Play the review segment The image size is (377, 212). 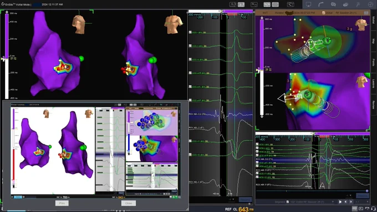click(340, 202)
